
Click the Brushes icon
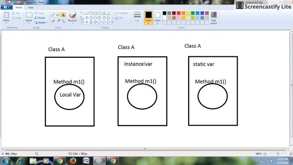click(72, 15)
